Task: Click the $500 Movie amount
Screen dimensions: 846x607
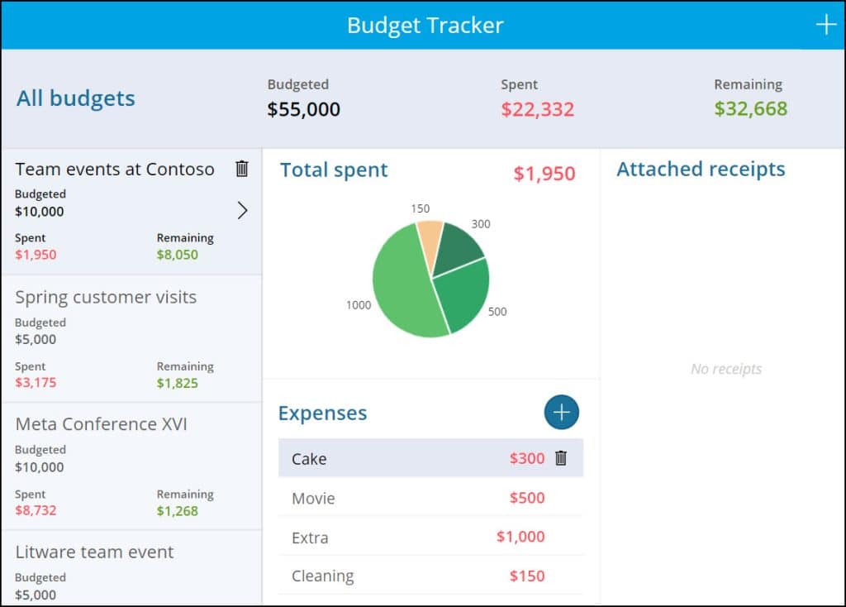Action: click(x=527, y=497)
